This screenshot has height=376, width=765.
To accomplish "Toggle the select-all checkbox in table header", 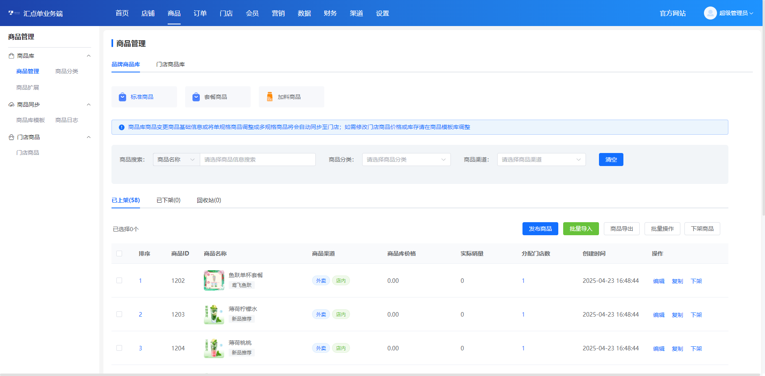I will pos(119,254).
